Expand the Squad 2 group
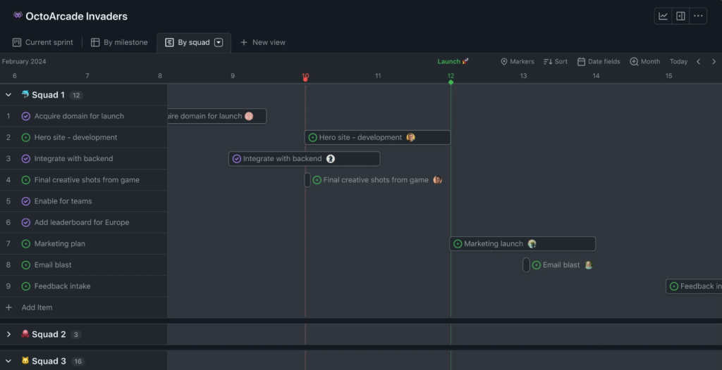Image resolution: width=722 pixels, height=370 pixels. click(8, 335)
